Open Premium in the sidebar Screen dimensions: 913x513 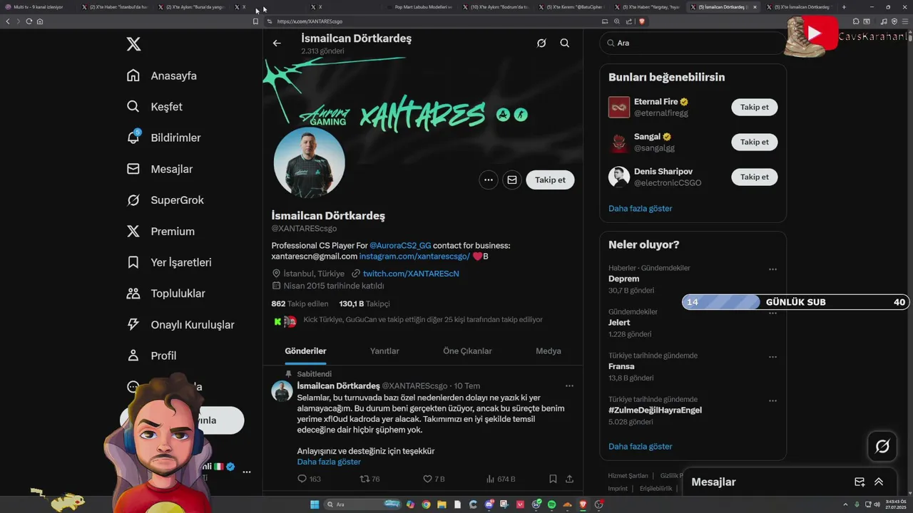click(160, 232)
